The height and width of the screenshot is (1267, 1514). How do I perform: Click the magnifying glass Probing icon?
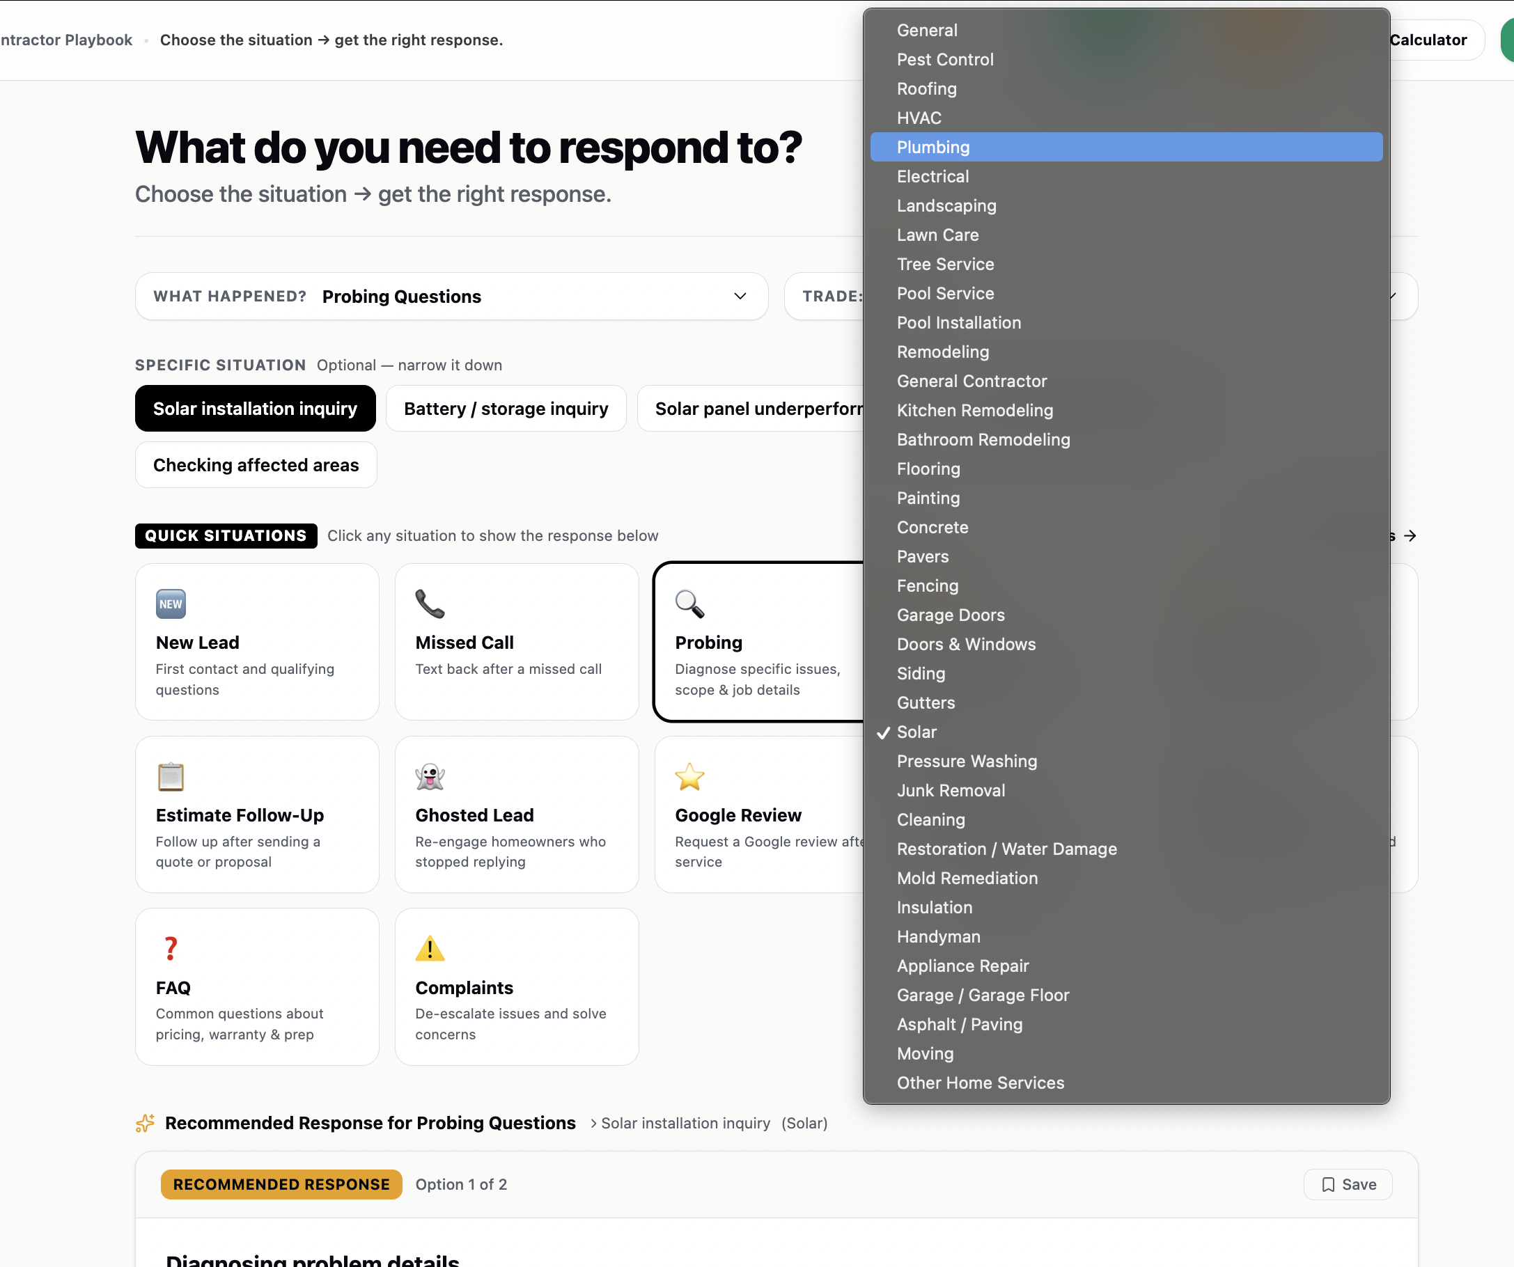[x=689, y=604]
